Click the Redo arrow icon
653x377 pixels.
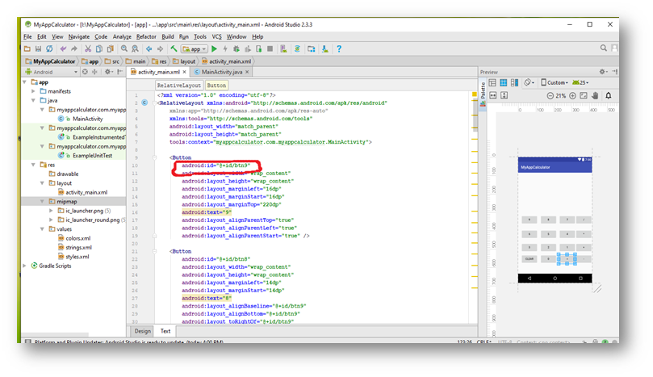pos(74,48)
